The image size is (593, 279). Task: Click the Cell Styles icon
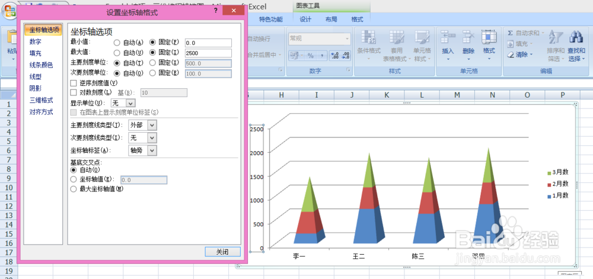(422, 37)
